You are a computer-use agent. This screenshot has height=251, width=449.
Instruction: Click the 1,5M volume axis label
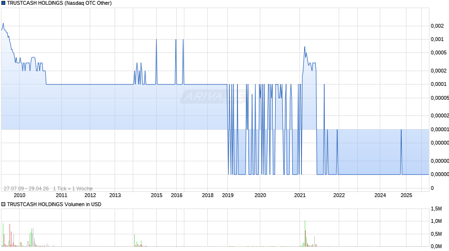click(437, 209)
